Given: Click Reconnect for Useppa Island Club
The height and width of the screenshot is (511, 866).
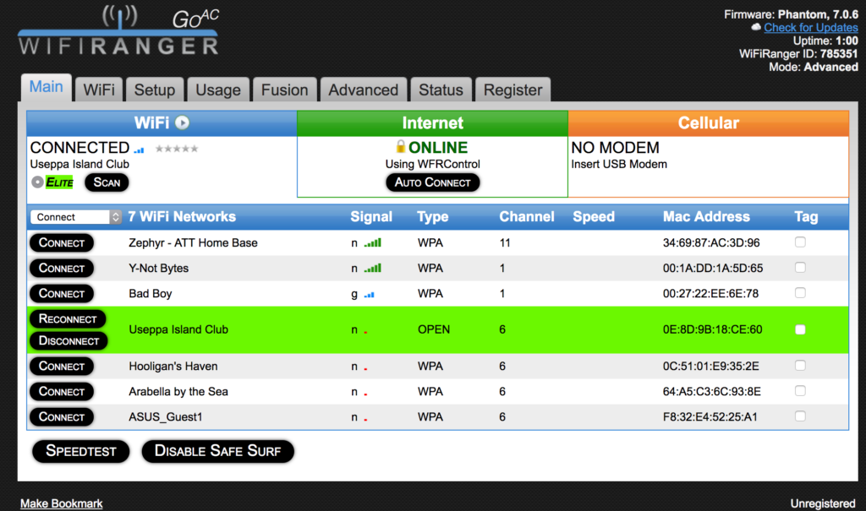Looking at the screenshot, I should click(x=68, y=319).
